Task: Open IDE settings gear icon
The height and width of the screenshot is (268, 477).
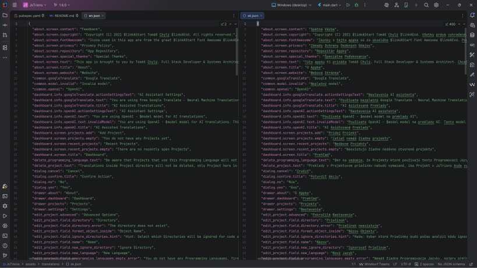Action: tap(436, 5)
